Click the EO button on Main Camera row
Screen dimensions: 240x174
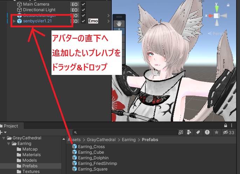(75, 5)
